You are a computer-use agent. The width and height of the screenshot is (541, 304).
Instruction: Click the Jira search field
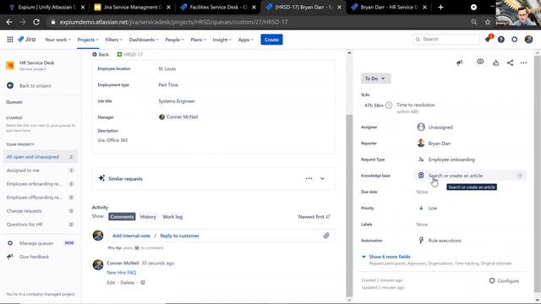tap(445, 40)
